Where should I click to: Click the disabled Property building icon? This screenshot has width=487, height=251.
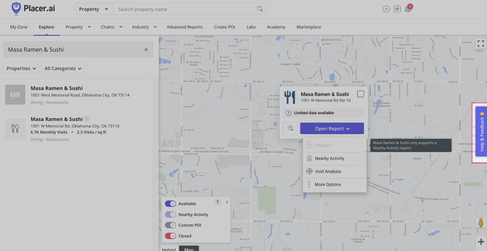(309, 145)
